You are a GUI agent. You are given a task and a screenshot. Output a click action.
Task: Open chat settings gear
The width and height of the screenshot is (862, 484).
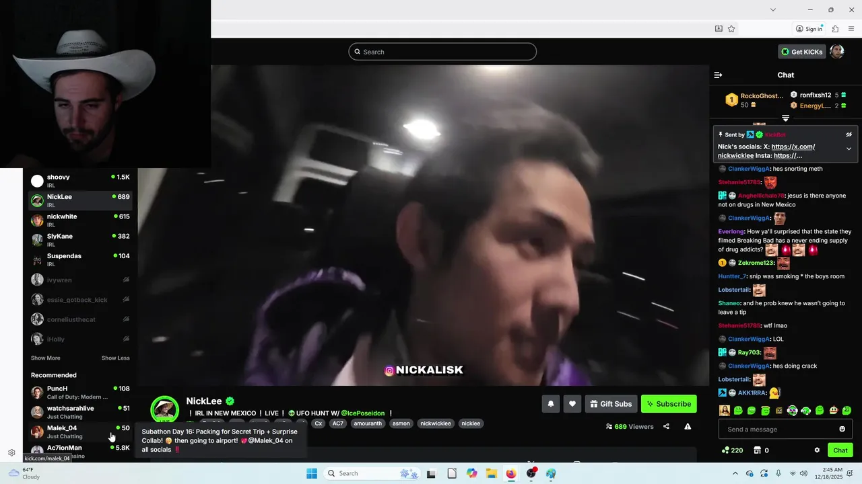[817, 450]
